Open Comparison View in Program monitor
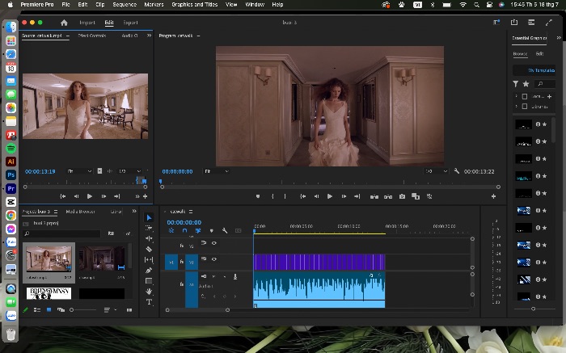This screenshot has width=566, height=353. [x=416, y=196]
